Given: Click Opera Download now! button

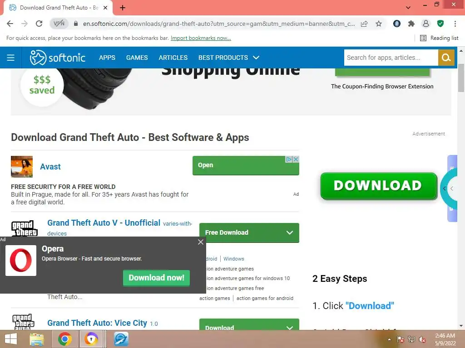Looking at the screenshot, I should (156, 278).
